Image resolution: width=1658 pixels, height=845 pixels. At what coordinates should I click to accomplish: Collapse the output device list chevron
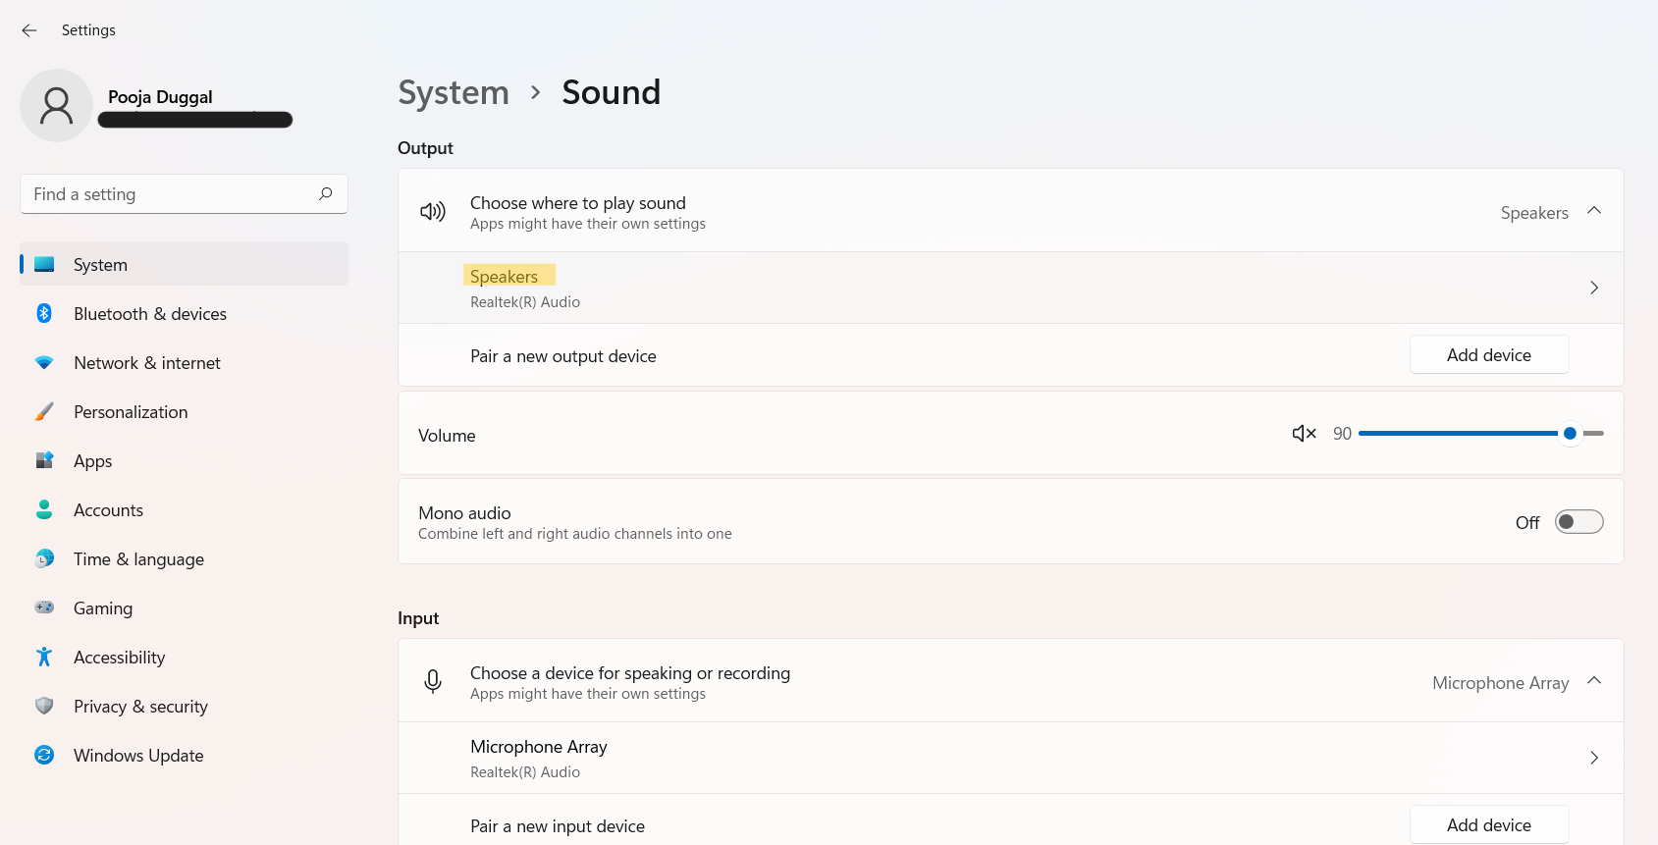point(1594,211)
